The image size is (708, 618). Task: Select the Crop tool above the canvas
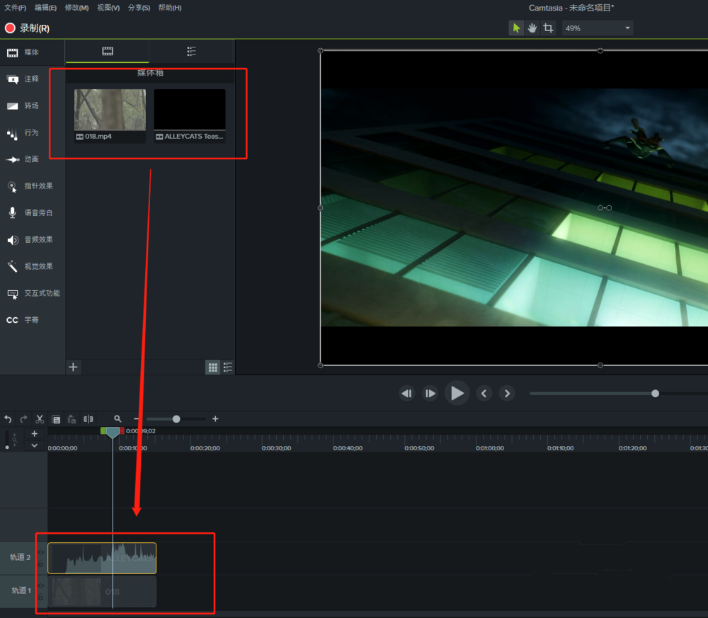click(548, 28)
